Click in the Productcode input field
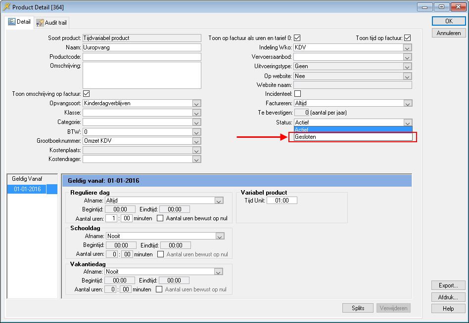 141,57
